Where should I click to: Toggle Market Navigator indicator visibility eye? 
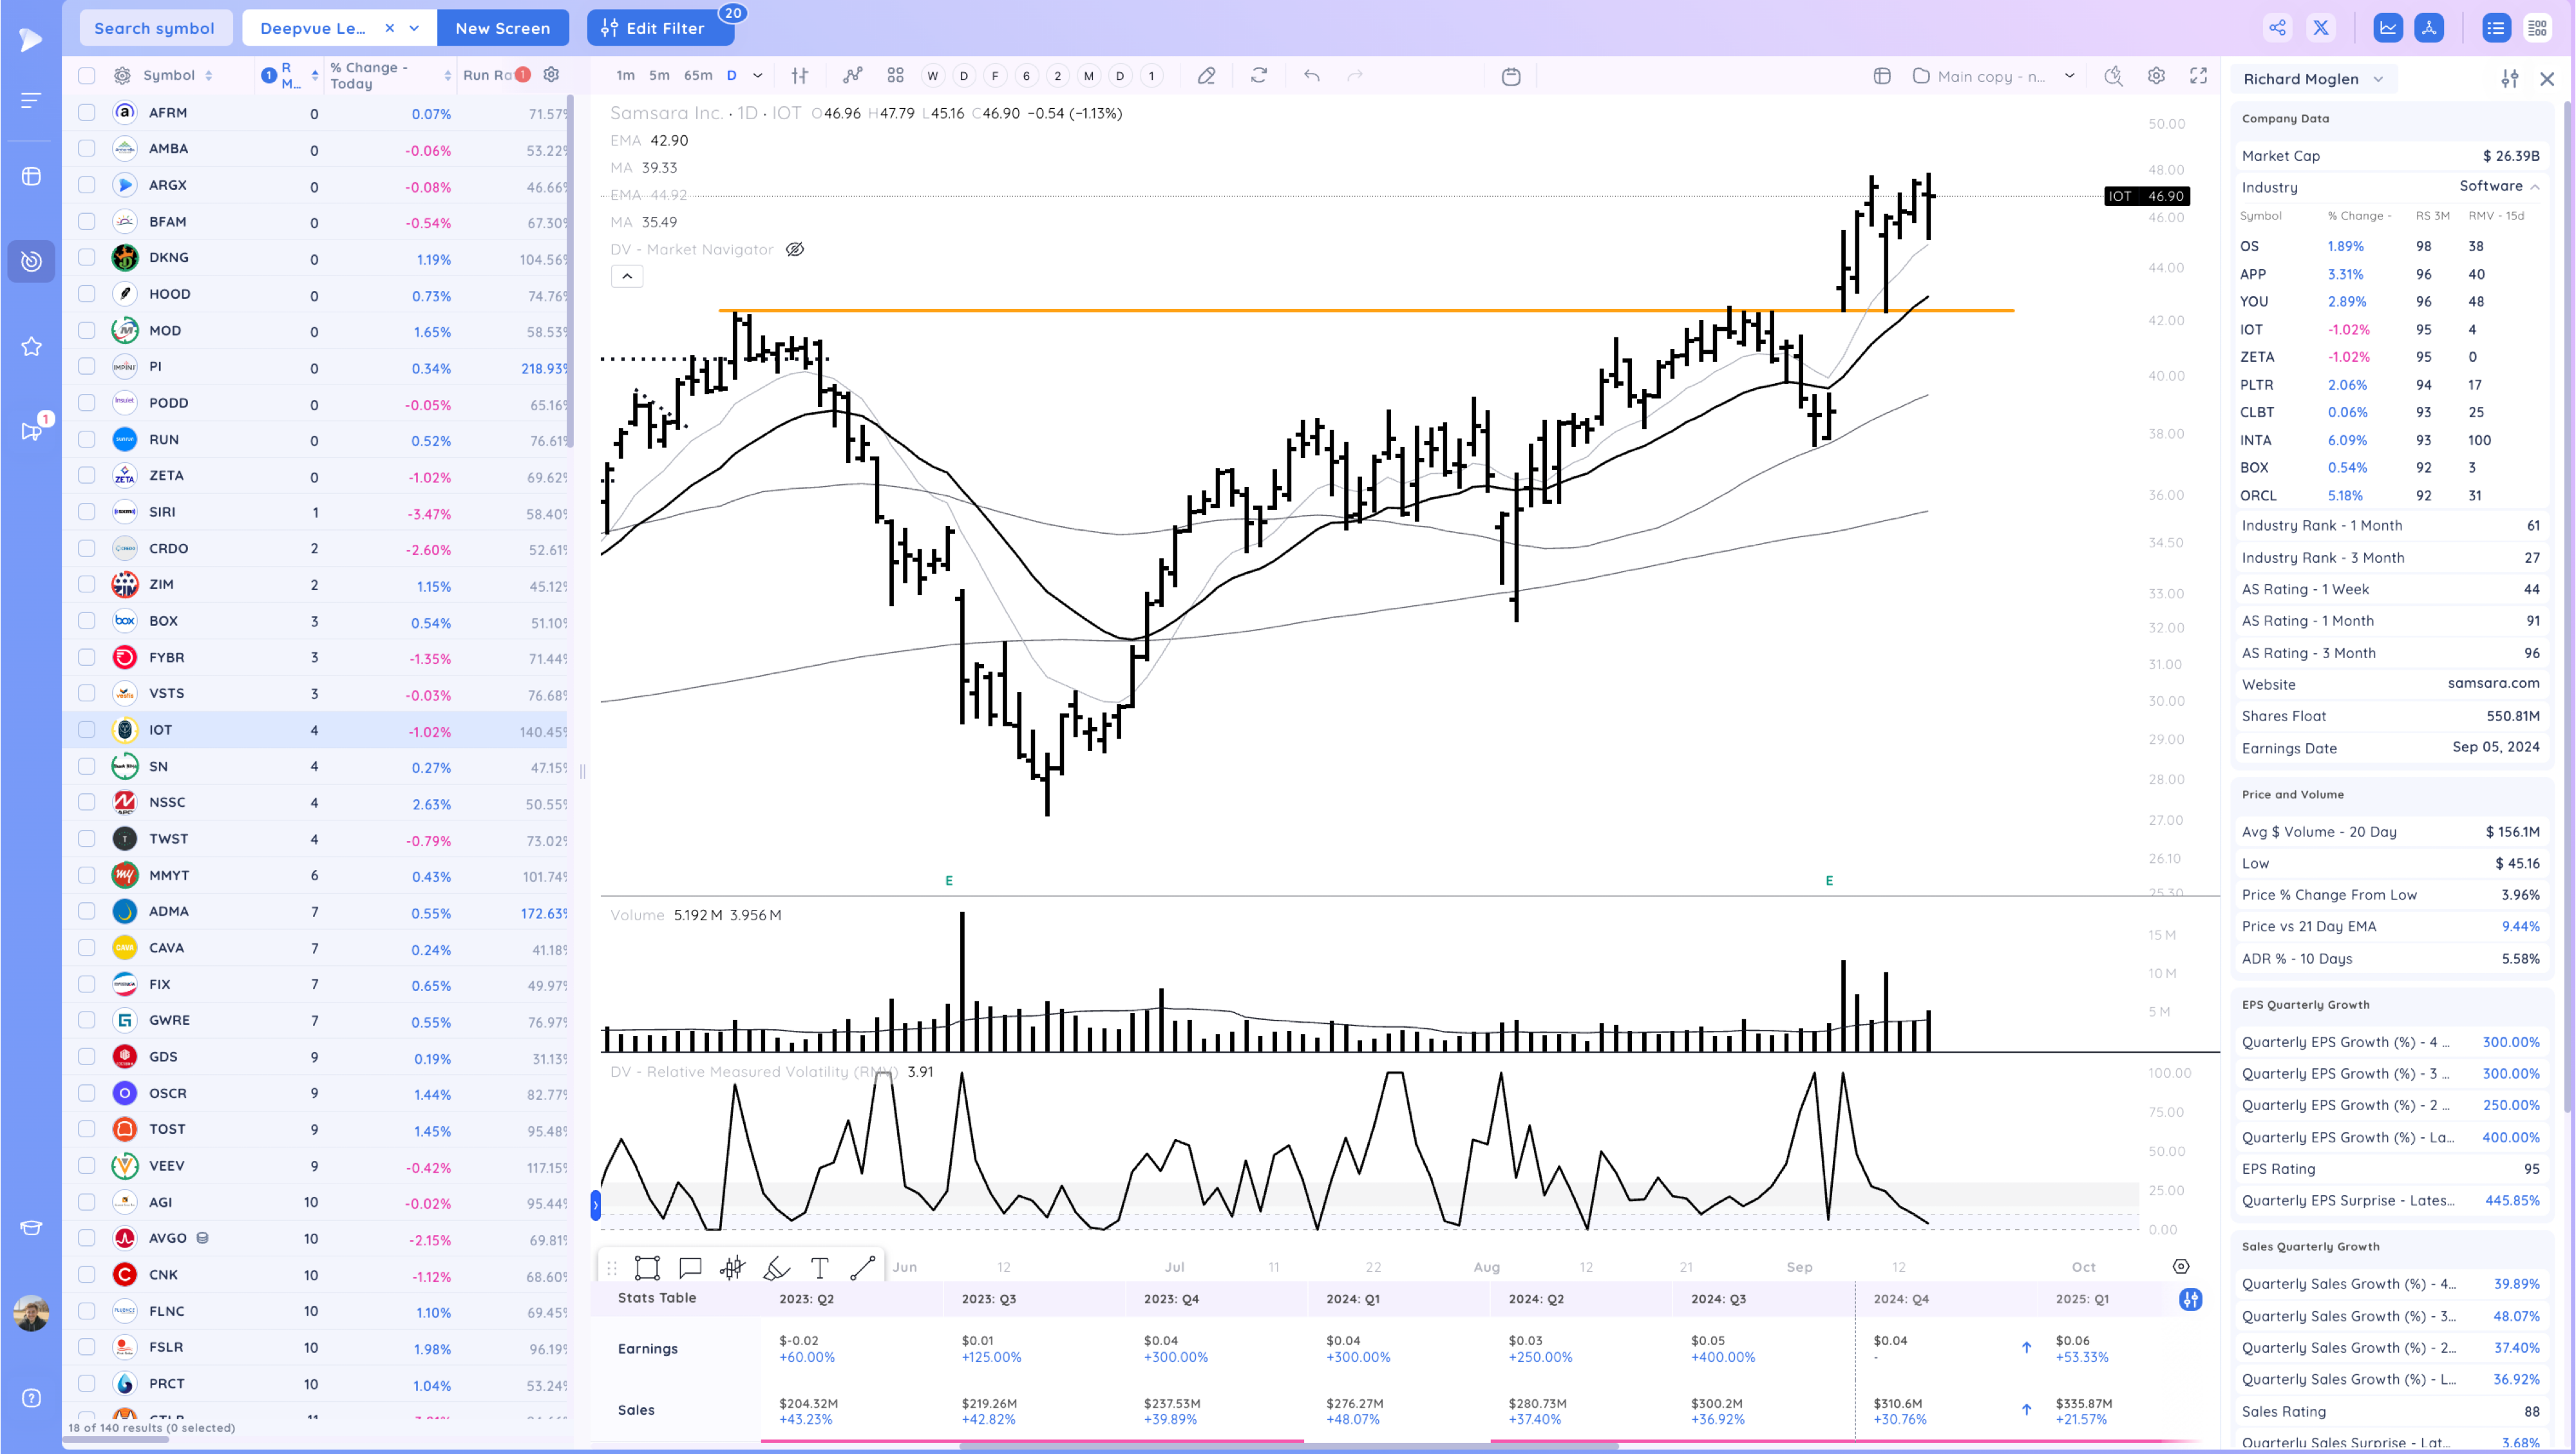pos(795,250)
